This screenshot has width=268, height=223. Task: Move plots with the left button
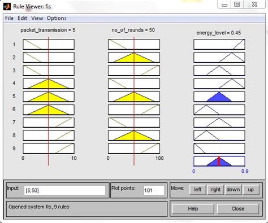[197, 190]
